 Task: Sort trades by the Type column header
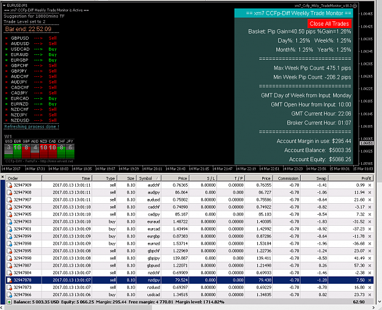click(105, 178)
